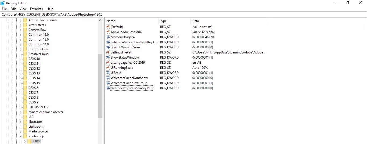Click the Lightroom folder icon

[25, 127]
